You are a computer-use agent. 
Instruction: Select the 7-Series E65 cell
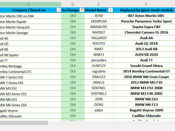click(31, 82)
